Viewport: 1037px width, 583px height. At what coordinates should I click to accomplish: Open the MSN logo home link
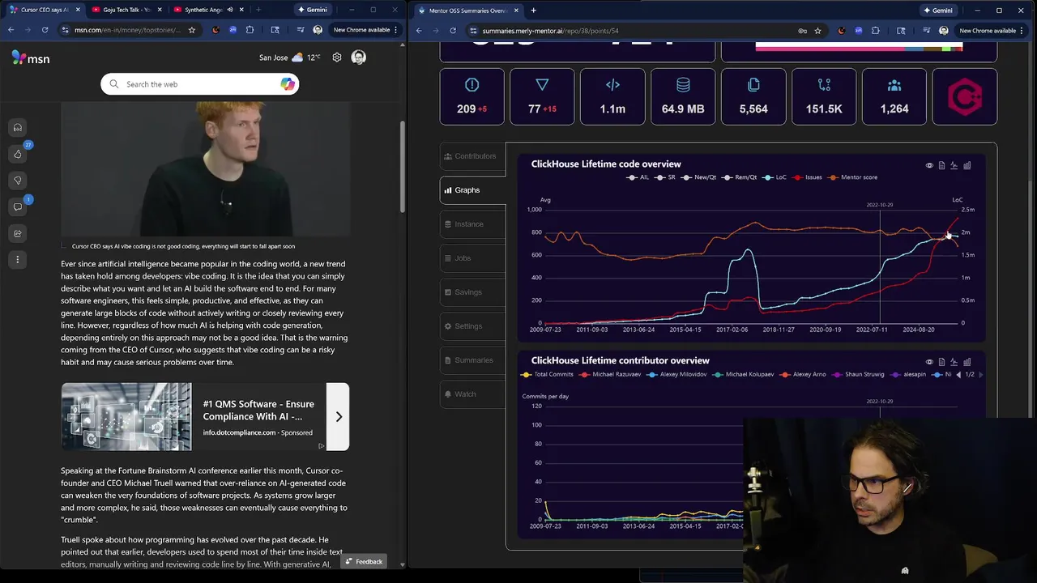(31, 57)
